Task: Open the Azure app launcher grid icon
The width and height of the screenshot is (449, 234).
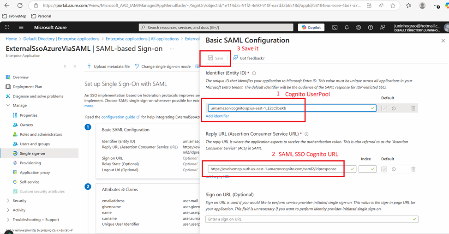Action: 7,27
